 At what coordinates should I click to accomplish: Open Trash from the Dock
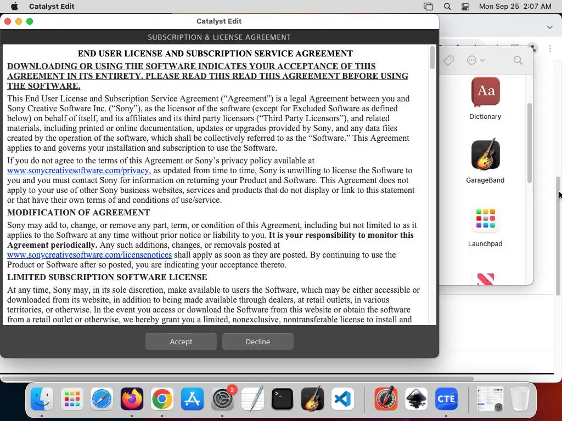click(520, 399)
